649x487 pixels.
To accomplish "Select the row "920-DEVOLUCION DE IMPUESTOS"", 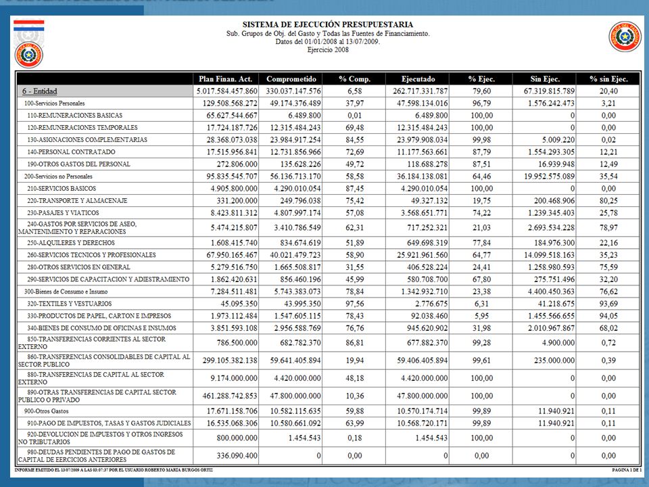I will click(x=328, y=438).
